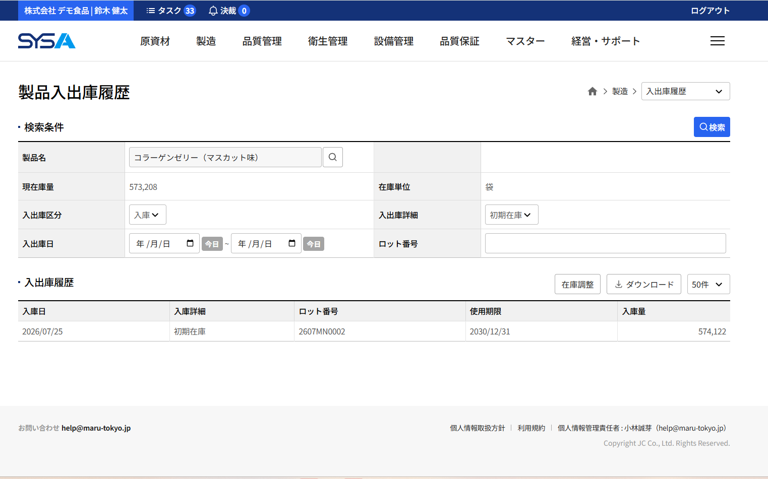Open the 品質管理 menu
This screenshot has height=479, width=768.
262,41
